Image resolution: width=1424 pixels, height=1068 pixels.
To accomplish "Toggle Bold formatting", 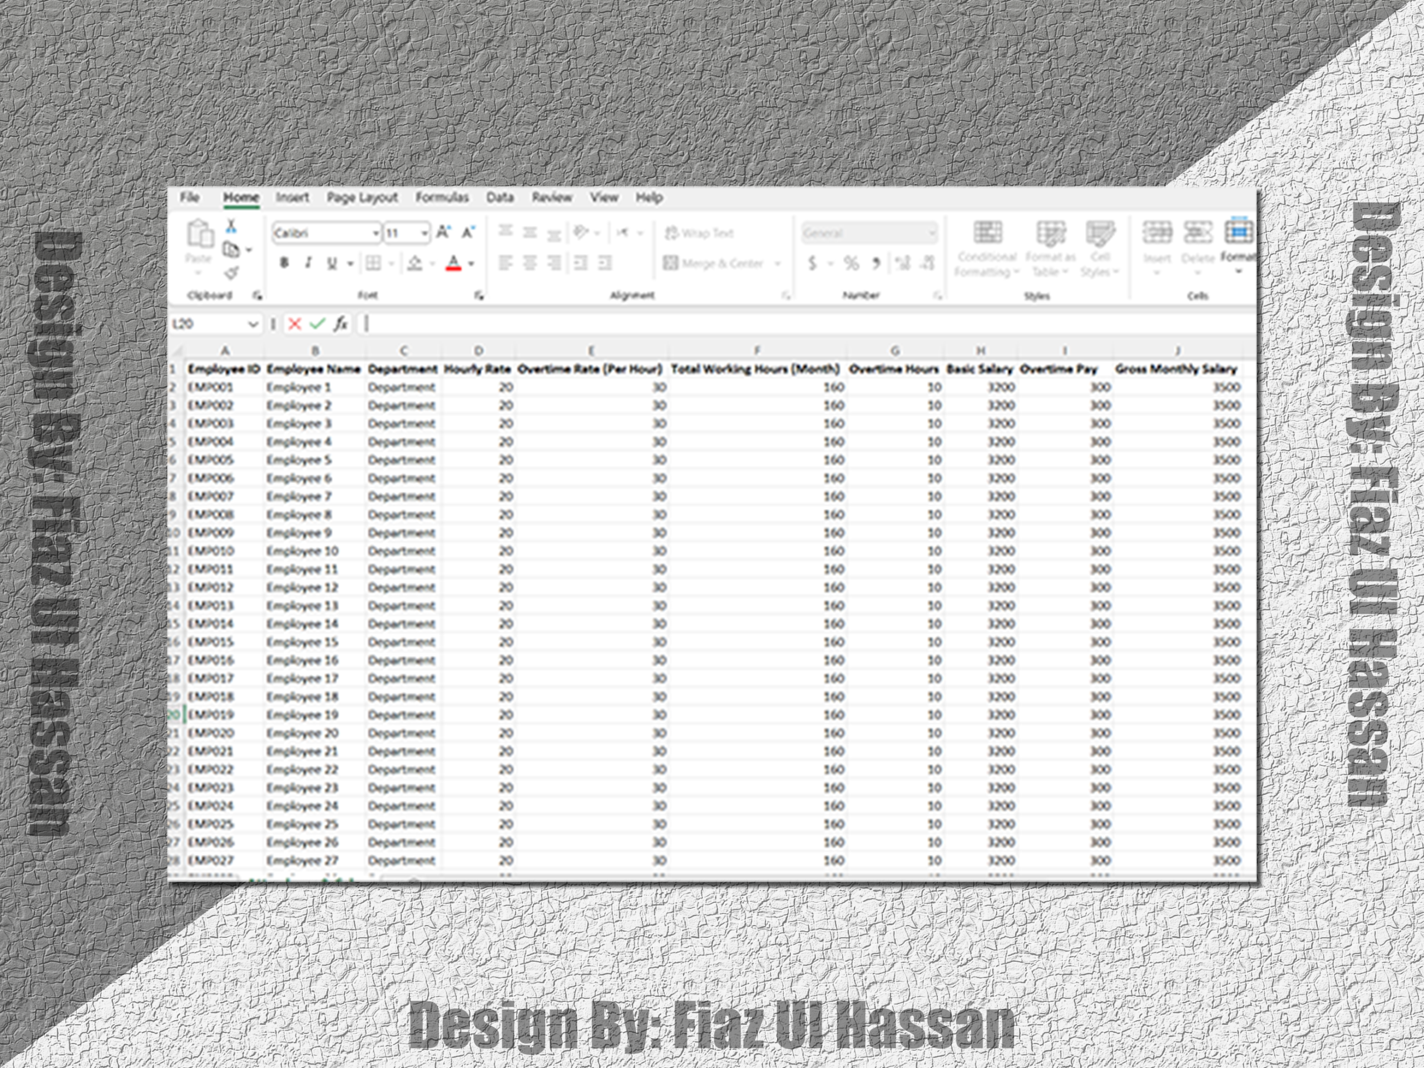I will pos(284,263).
